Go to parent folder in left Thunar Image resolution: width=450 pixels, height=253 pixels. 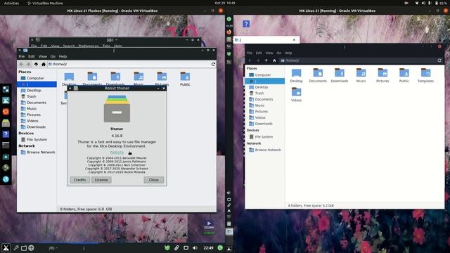36,64
